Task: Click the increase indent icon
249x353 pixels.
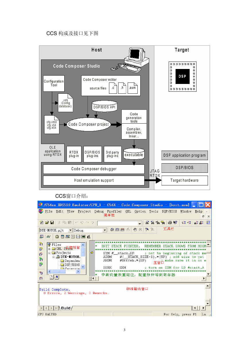Action: (189, 223)
